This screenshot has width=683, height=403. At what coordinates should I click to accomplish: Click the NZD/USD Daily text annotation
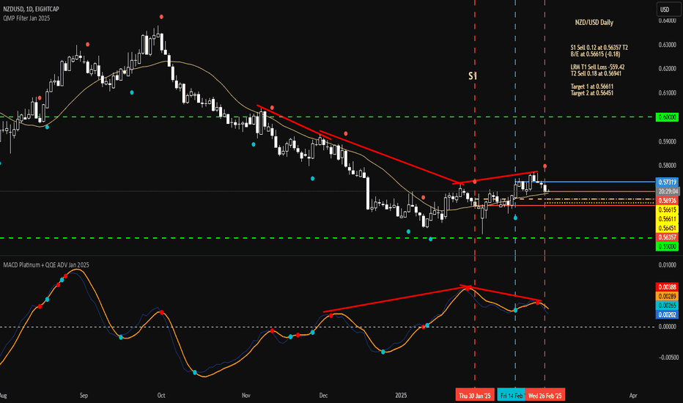click(x=594, y=22)
